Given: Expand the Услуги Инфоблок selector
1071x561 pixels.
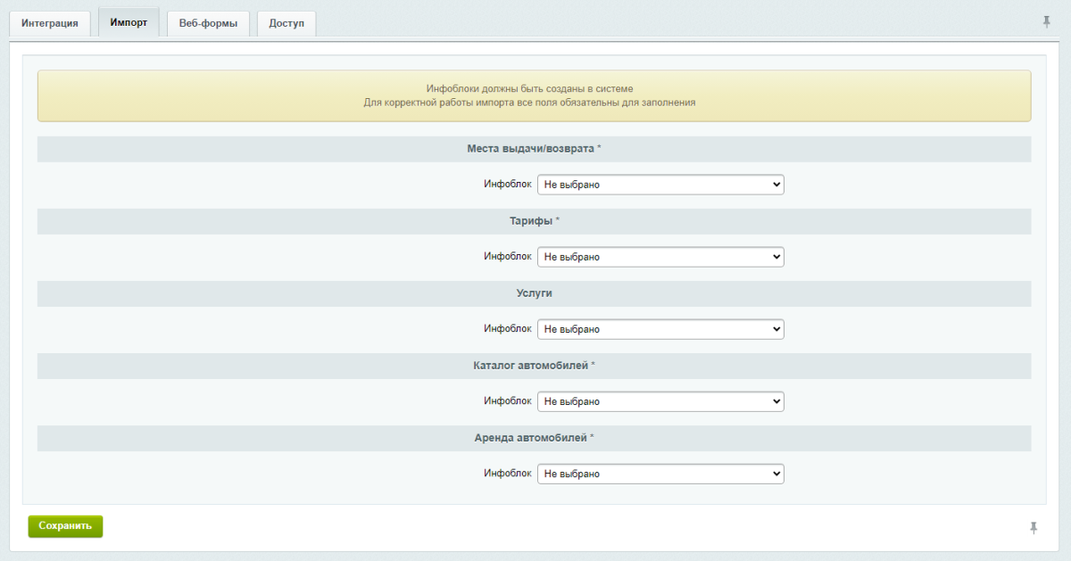Looking at the screenshot, I should coord(660,328).
